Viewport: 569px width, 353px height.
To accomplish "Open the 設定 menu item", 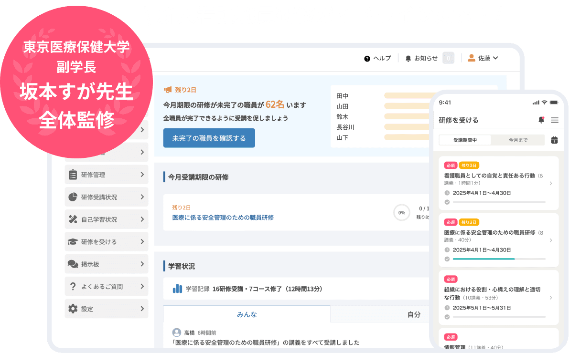I will click(107, 309).
